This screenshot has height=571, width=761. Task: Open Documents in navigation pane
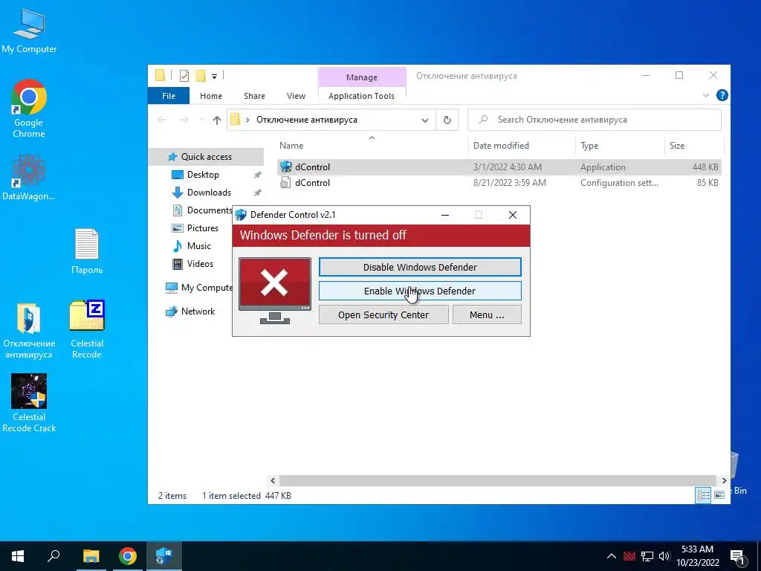pyautogui.click(x=202, y=210)
